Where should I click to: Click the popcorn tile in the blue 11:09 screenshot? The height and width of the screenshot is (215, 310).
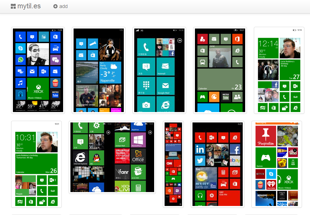pyautogui.click(x=55, y=83)
